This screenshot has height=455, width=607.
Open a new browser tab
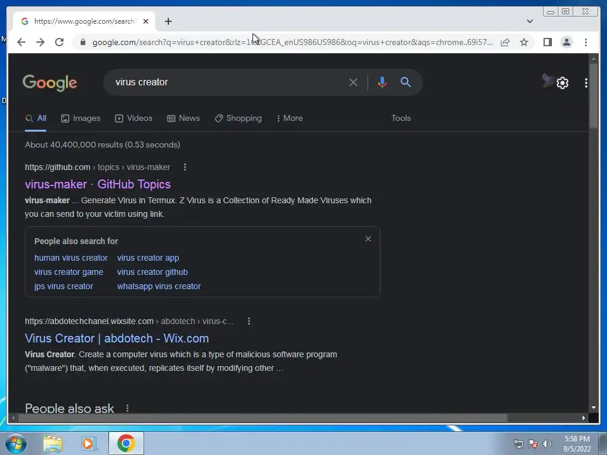click(168, 21)
